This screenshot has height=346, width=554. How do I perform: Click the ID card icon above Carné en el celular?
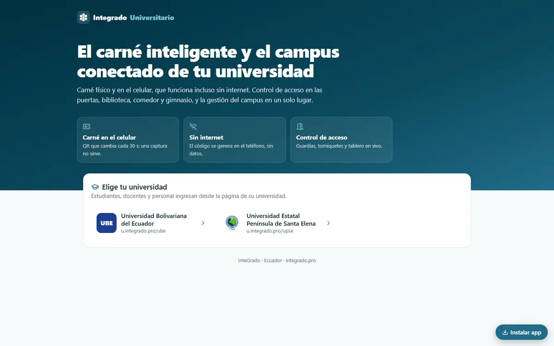coord(86,126)
